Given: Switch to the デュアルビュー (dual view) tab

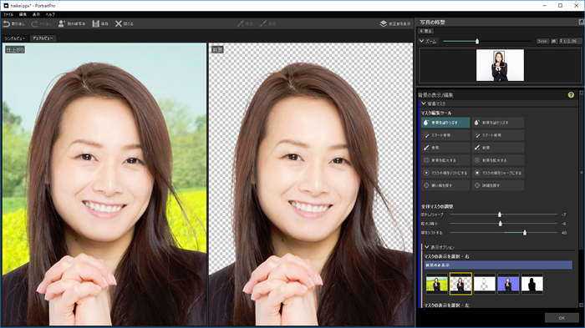Looking at the screenshot, I should coord(43,38).
